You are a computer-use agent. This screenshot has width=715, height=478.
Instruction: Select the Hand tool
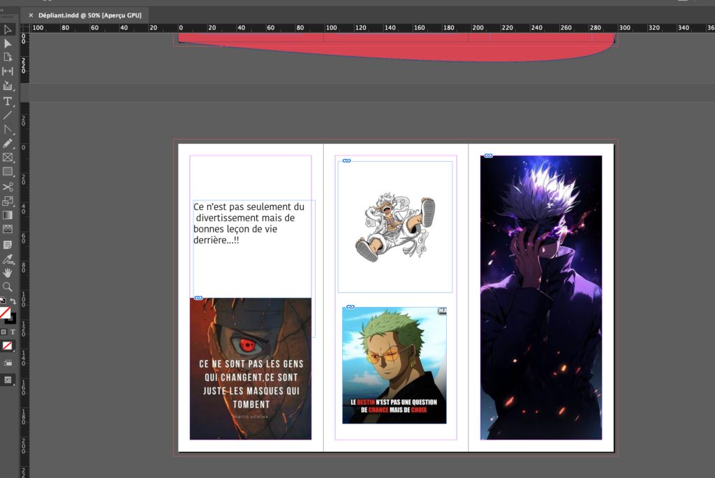point(8,273)
